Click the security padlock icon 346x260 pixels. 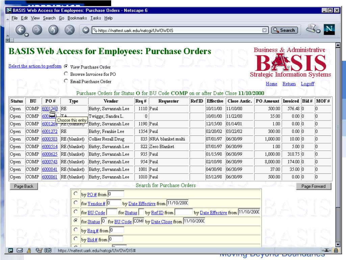pyautogui.click(x=336, y=250)
